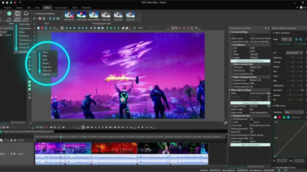Open the 720p preview quality dropdown

42,127
